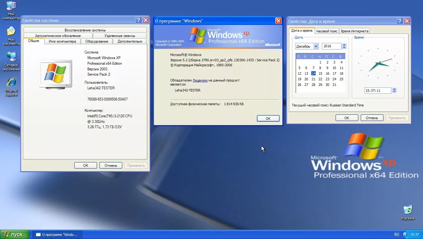Click the Leha342-TESTER user name in Свойства системы
This screenshot has width=423, height=239.
pos(101,88)
